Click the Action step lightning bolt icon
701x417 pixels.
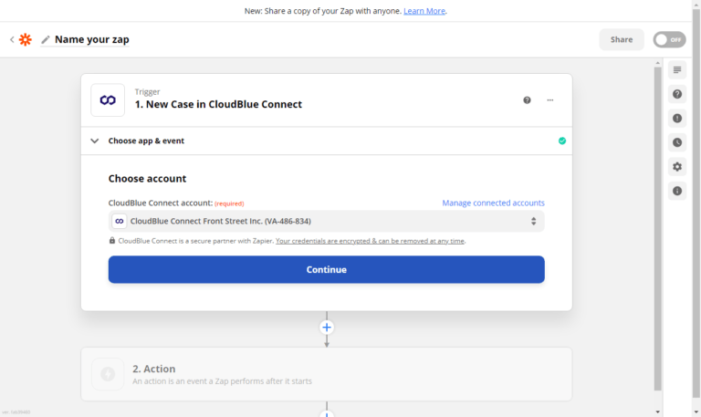[x=108, y=374]
